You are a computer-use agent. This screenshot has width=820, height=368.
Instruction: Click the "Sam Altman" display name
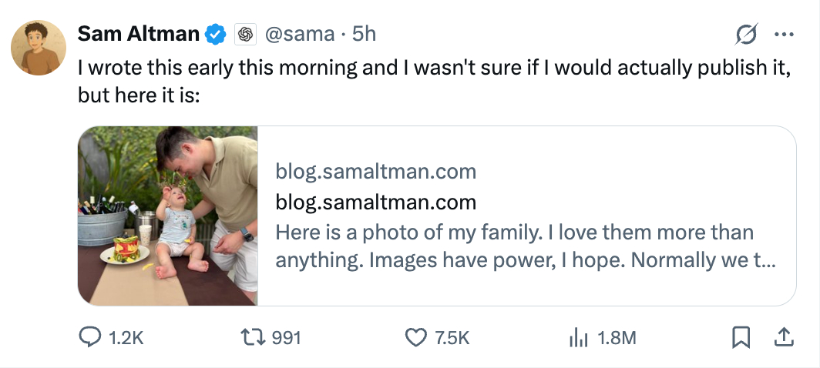click(139, 34)
